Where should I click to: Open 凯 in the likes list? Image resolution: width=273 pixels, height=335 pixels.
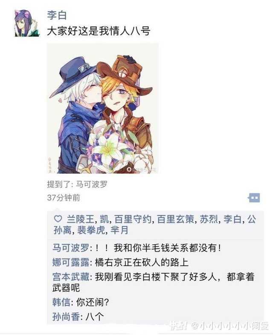pyautogui.click(x=104, y=219)
